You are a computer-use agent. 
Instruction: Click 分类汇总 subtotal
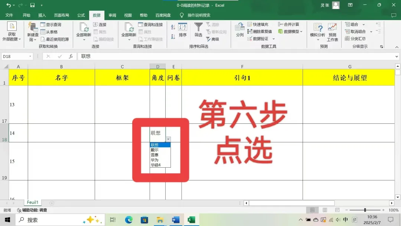point(355,39)
